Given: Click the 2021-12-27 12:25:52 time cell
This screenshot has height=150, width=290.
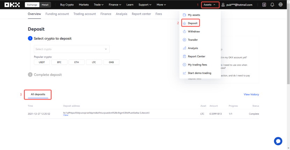Looking at the screenshot, I should click(x=39, y=114).
